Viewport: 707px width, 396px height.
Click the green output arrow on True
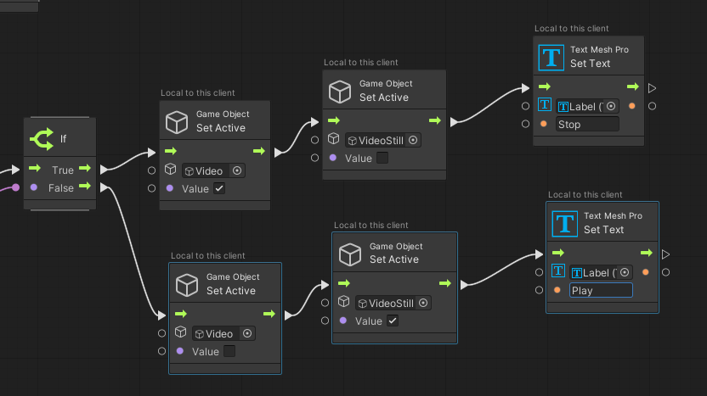85,168
